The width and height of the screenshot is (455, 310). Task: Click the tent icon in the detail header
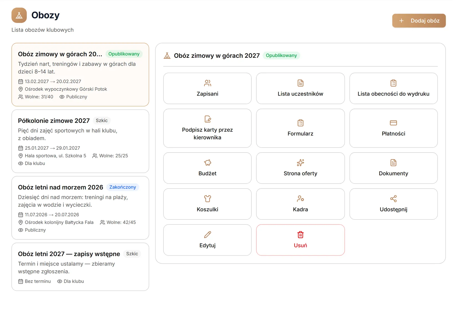tap(167, 56)
